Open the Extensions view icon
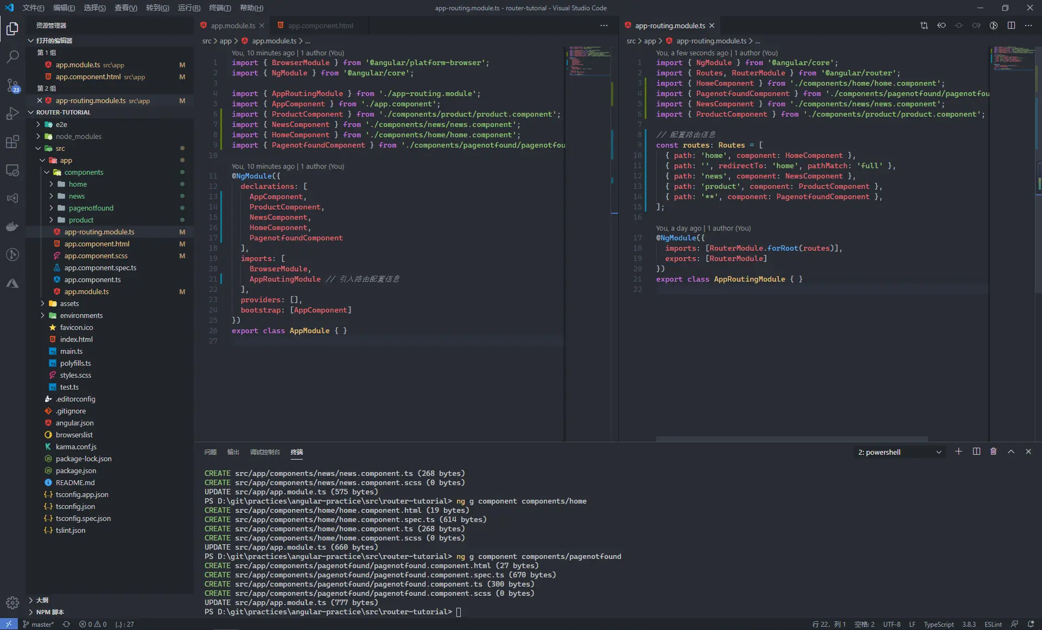1042x630 pixels. click(12, 142)
